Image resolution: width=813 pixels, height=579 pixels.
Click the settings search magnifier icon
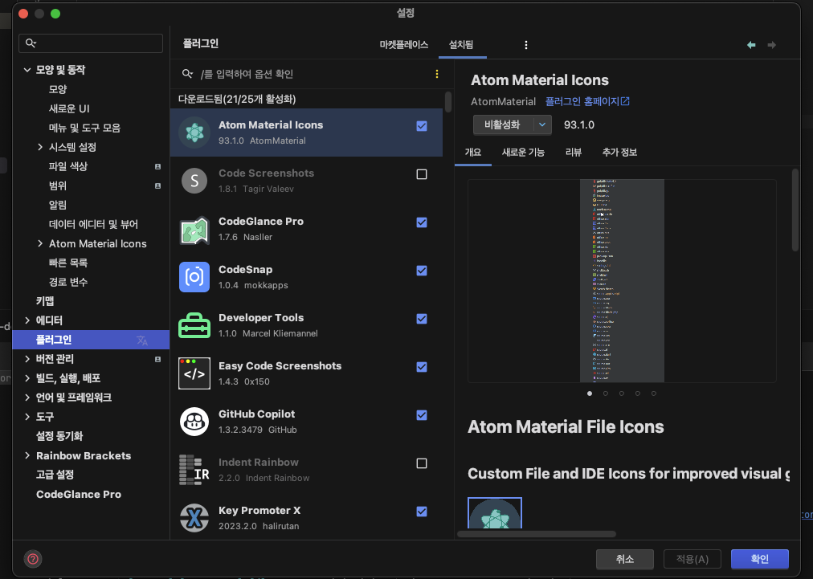coord(31,43)
